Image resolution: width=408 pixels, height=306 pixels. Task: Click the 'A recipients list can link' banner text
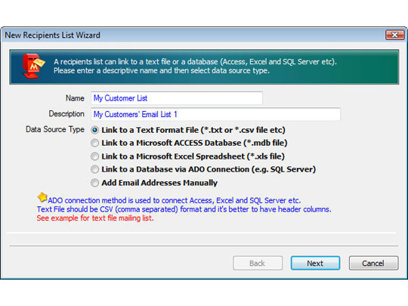coord(195,62)
